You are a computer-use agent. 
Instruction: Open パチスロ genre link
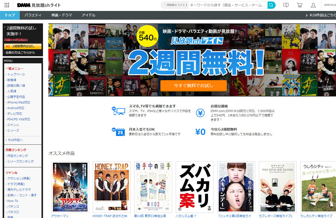point(13,212)
